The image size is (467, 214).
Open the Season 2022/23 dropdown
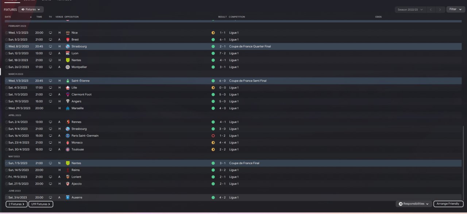coord(411,9)
